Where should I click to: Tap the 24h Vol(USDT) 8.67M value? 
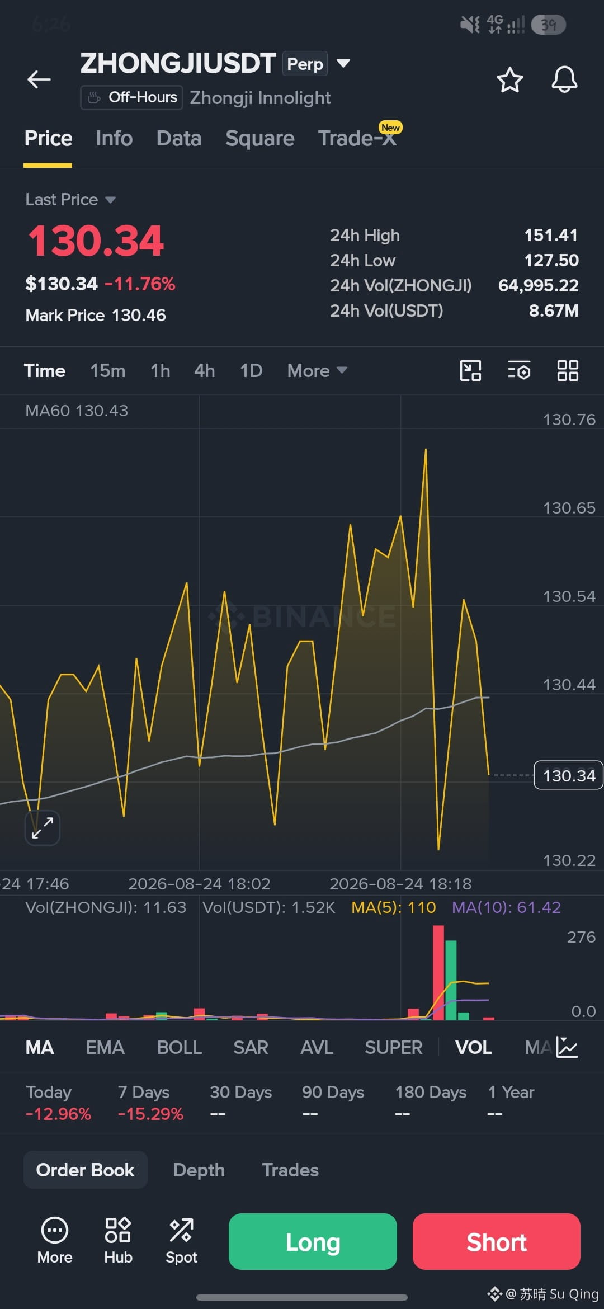pyautogui.click(x=554, y=310)
